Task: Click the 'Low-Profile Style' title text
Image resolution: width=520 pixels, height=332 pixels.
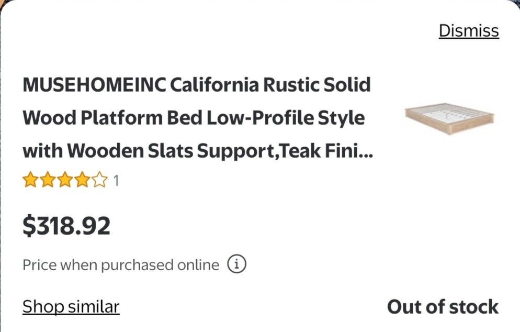Action: coord(286,118)
